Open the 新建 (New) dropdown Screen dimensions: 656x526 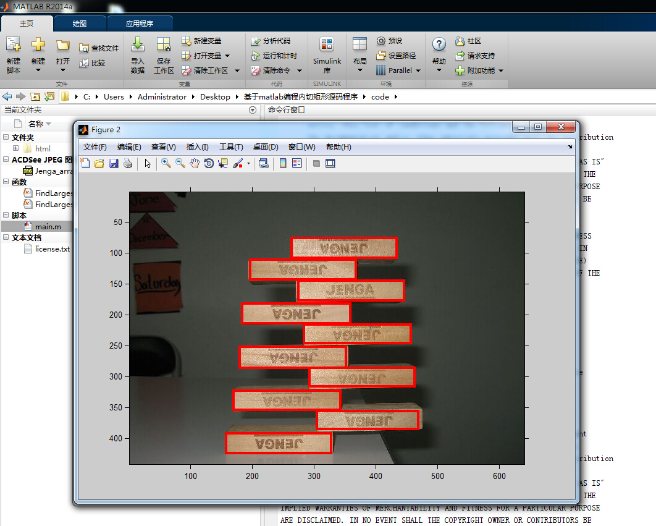point(38,55)
